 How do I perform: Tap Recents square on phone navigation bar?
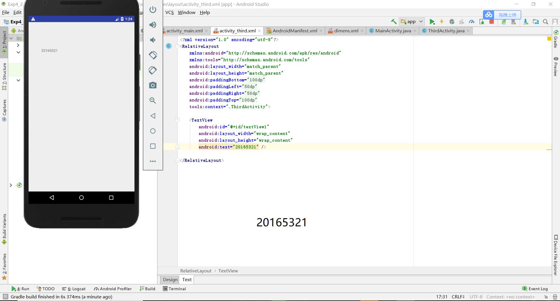pos(111,197)
